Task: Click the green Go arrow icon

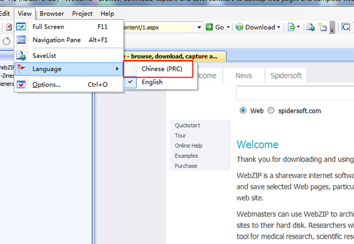Action: pyautogui.click(x=209, y=27)
